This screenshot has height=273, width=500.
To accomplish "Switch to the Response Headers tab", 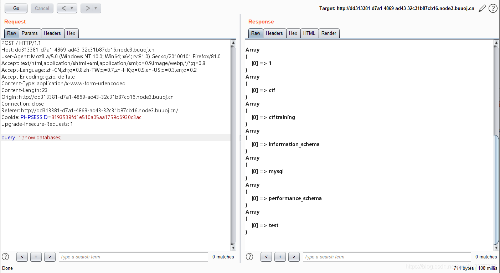I will pos(274,33).
